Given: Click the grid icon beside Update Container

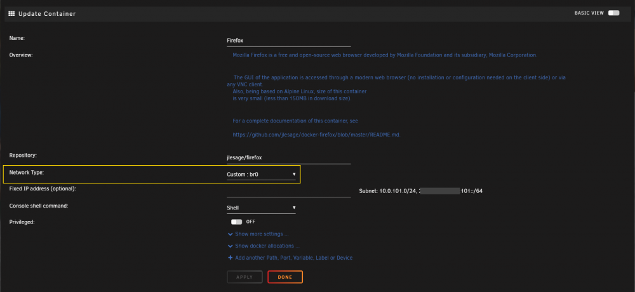Looking at the screenshot, I should click(x=11, y=14).
